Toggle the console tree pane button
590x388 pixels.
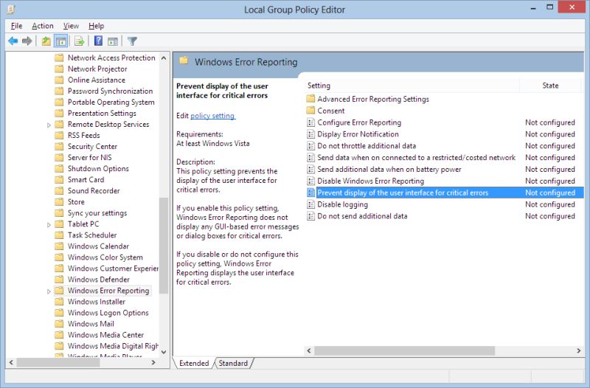click(x=60, y=41)
